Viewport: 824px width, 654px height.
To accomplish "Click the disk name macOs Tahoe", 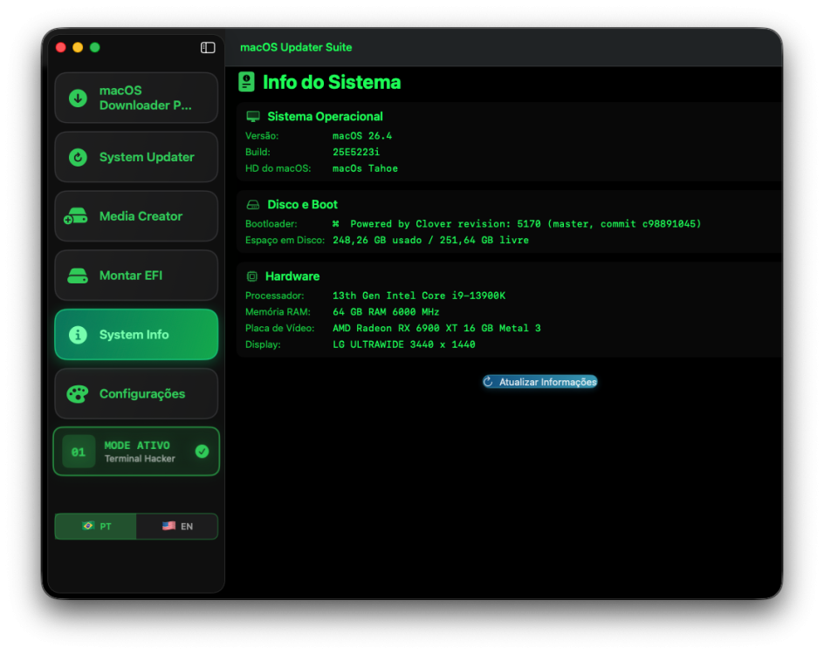I will point(365,168).
